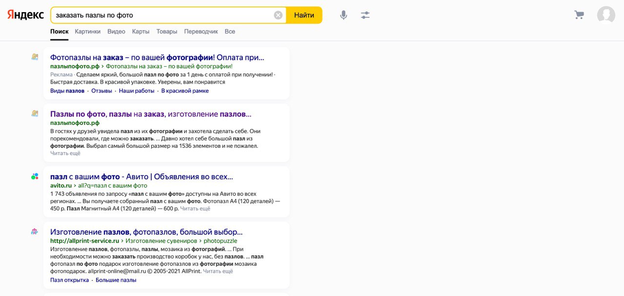This screenshot has width=624, height=296.
Task: Open the Пазл открытка sitelink
Action: click(x=70, y=280)
